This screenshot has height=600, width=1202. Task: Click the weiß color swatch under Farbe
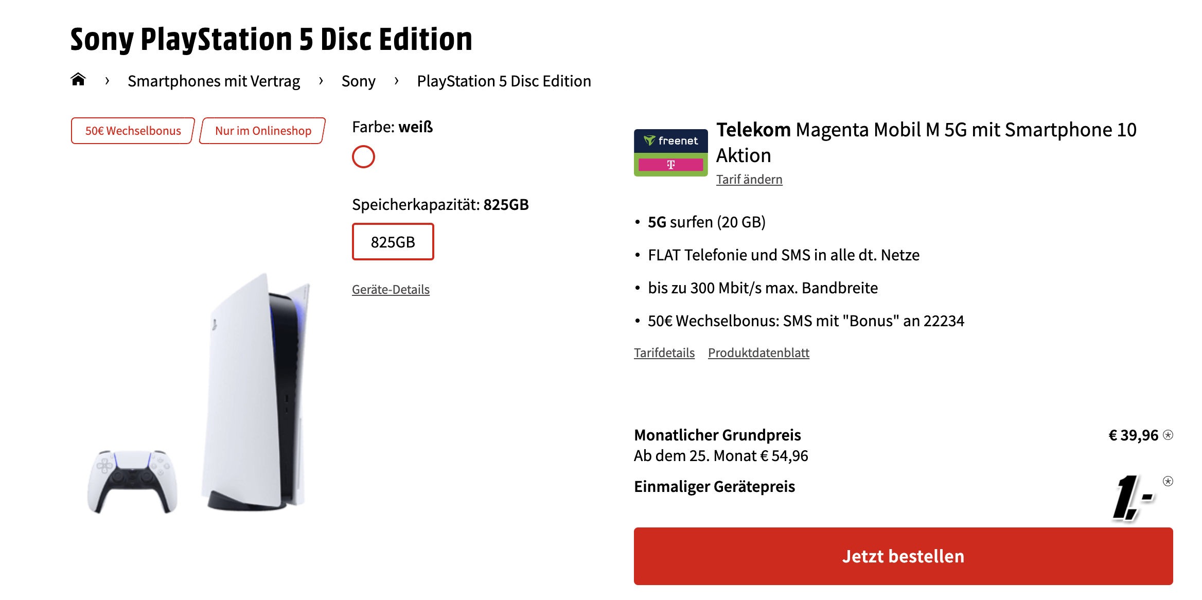[364, 157]
